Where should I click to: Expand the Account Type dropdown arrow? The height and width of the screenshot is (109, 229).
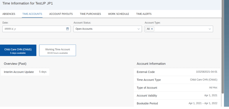tap(210, 29)
